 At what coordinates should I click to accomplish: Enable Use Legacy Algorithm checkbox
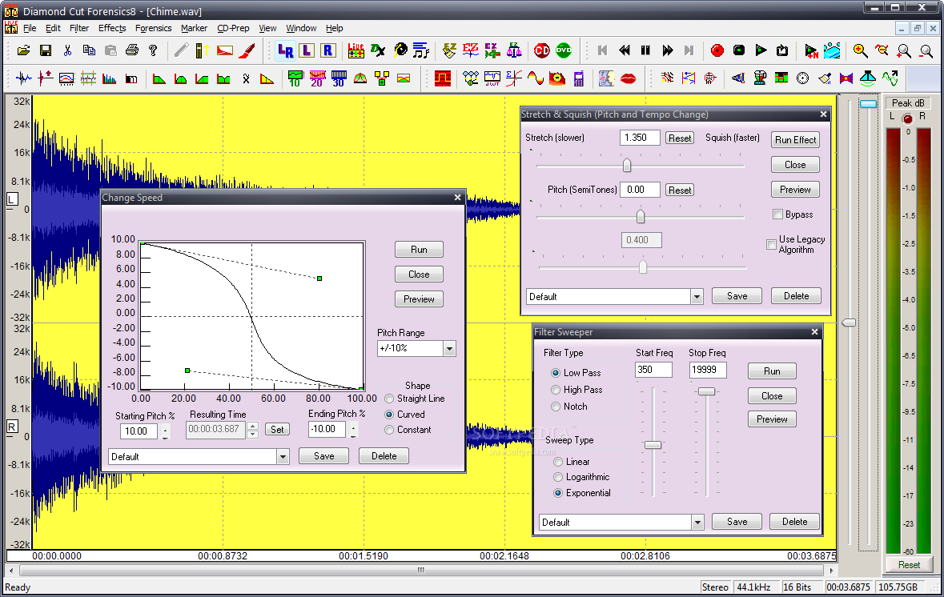771,244
